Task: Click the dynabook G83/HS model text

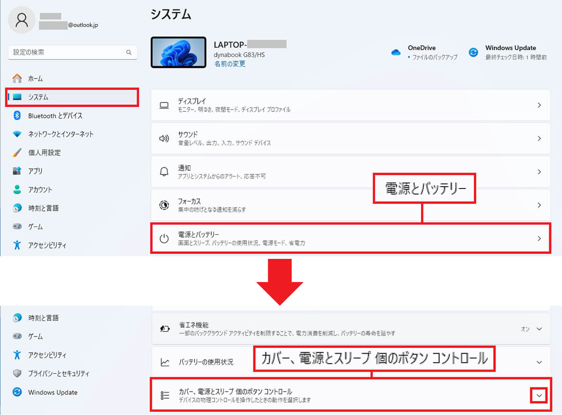Action: pos(239,55)
